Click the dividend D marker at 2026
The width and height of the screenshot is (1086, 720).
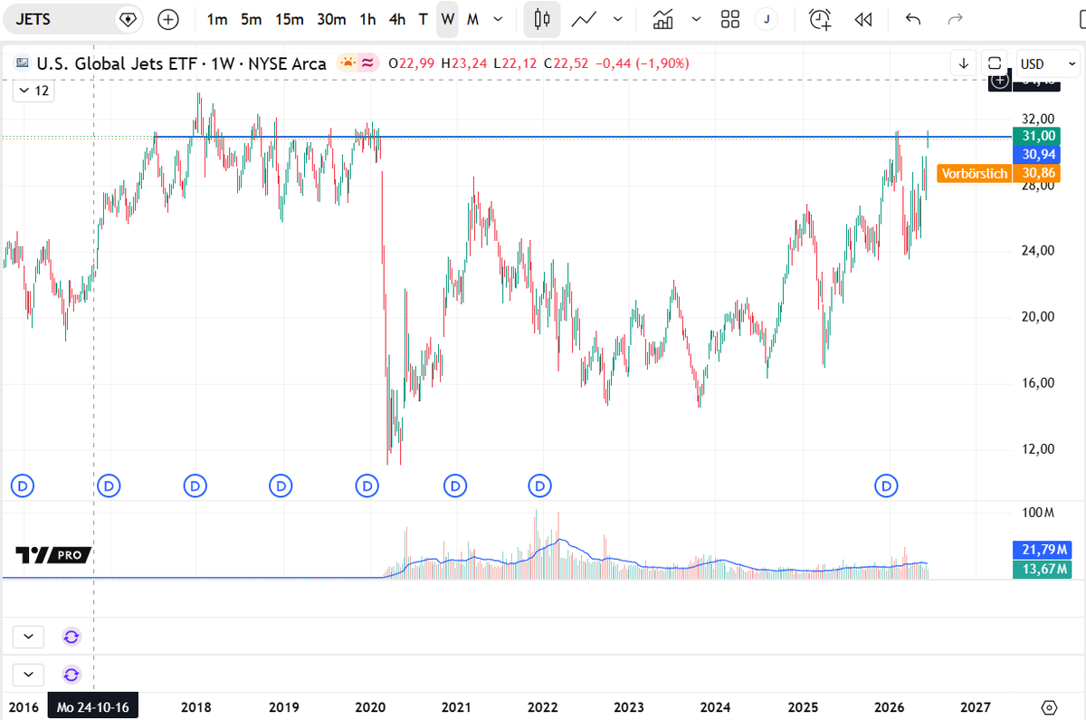pyautogui.click(x=887, y=486)
